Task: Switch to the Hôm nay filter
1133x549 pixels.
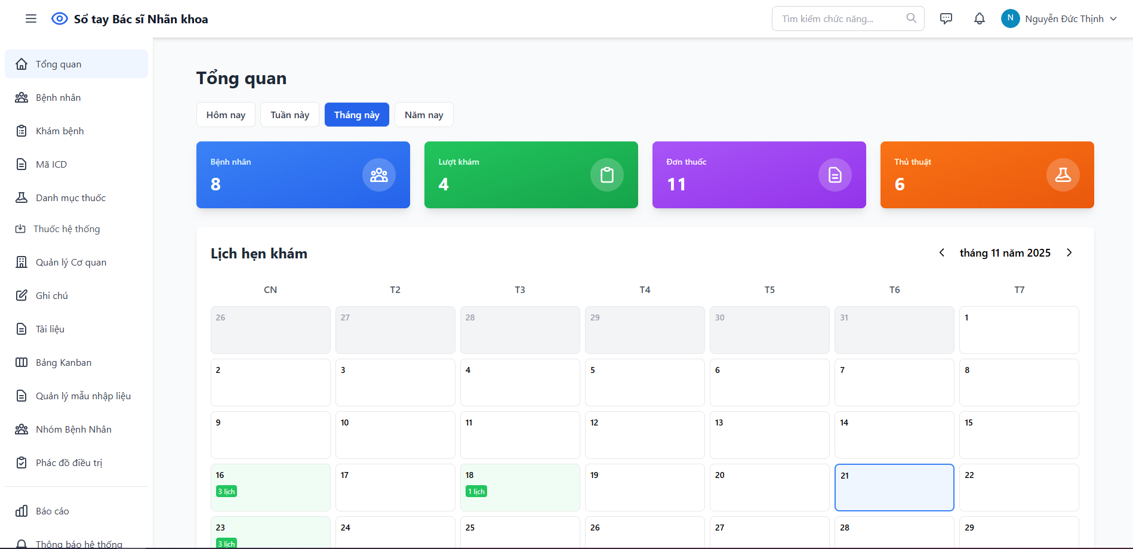Action: [x=226, y=115]
